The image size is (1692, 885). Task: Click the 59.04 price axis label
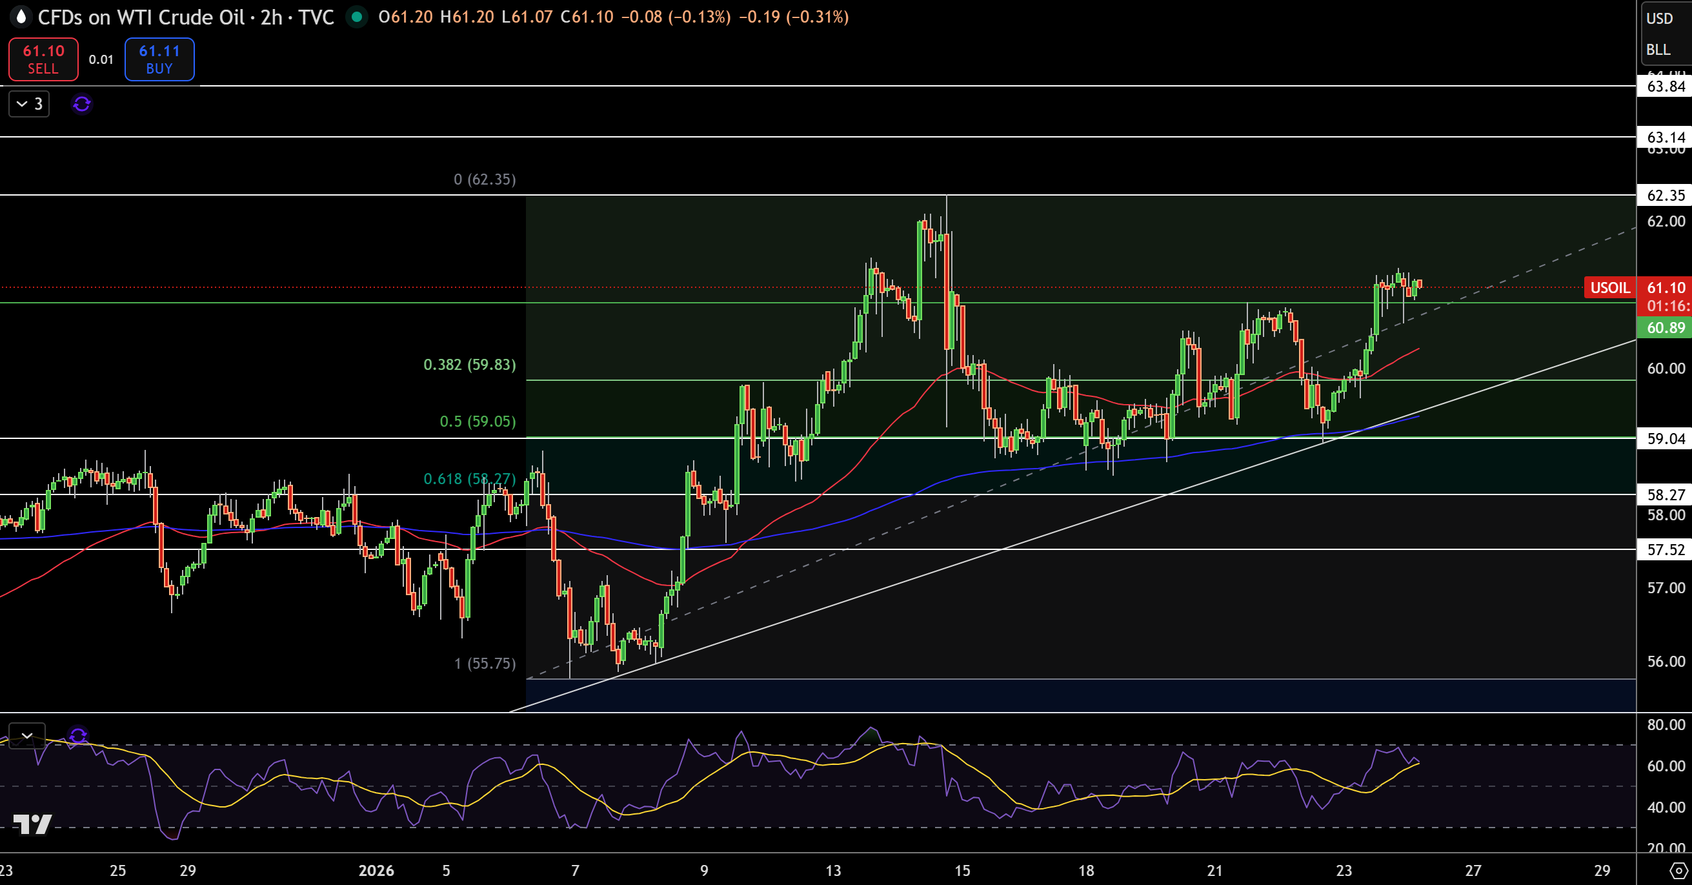(1666, 439)
